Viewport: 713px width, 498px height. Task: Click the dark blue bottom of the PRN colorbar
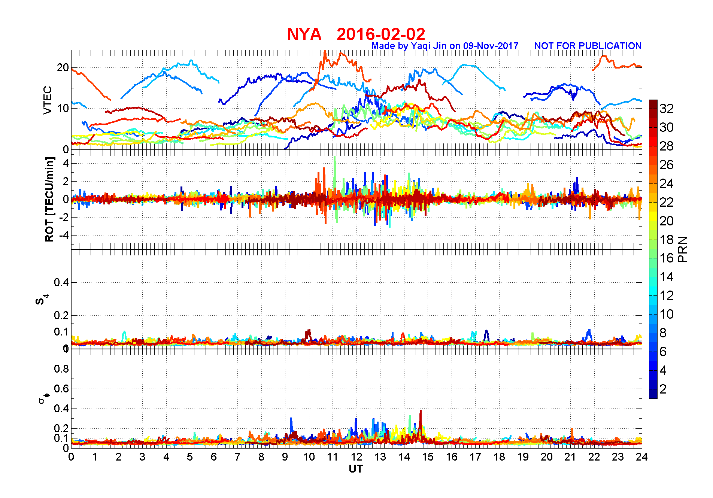click(x=653, y=394)
